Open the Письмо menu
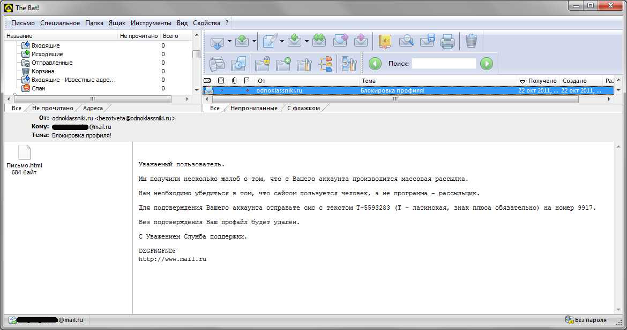Viewport: 627px width, 330px height. coord(23,23)
